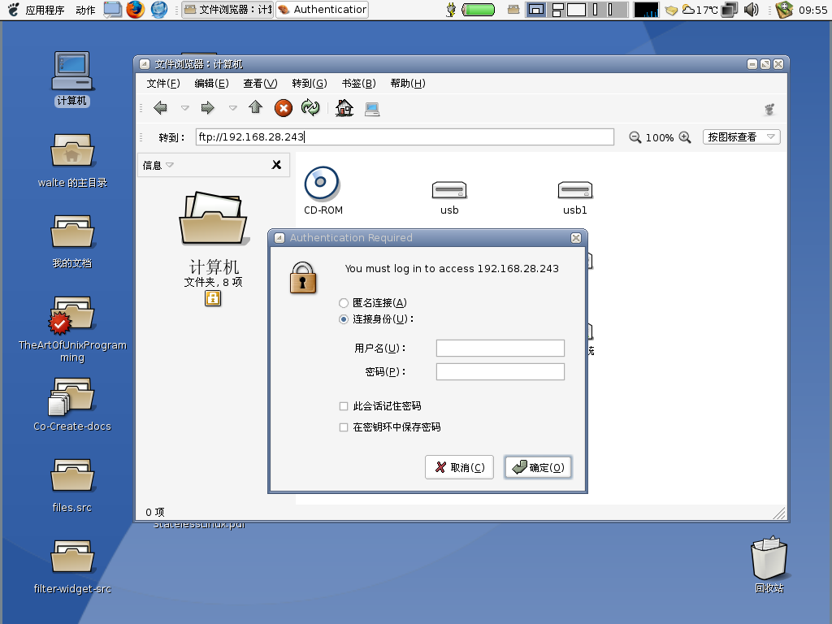Check the 在密钥环中保存密码 option
This screenshot has height=624, width=832.
pyautogui.click(x=344, y=427)
